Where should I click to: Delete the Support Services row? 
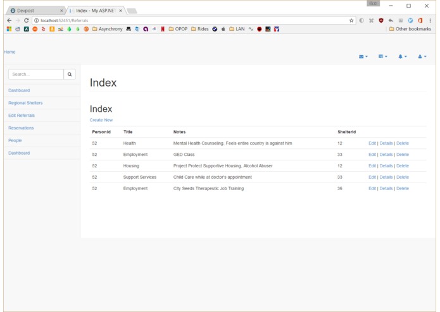click(403, 177)
